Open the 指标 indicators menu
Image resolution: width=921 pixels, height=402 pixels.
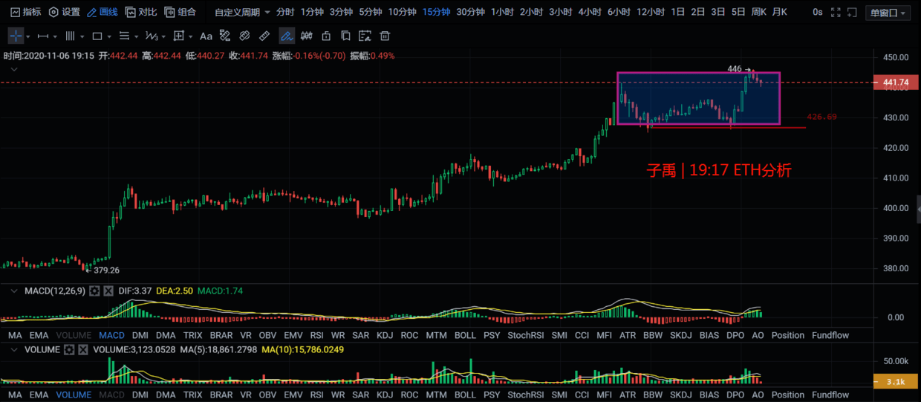coord(25,13)
